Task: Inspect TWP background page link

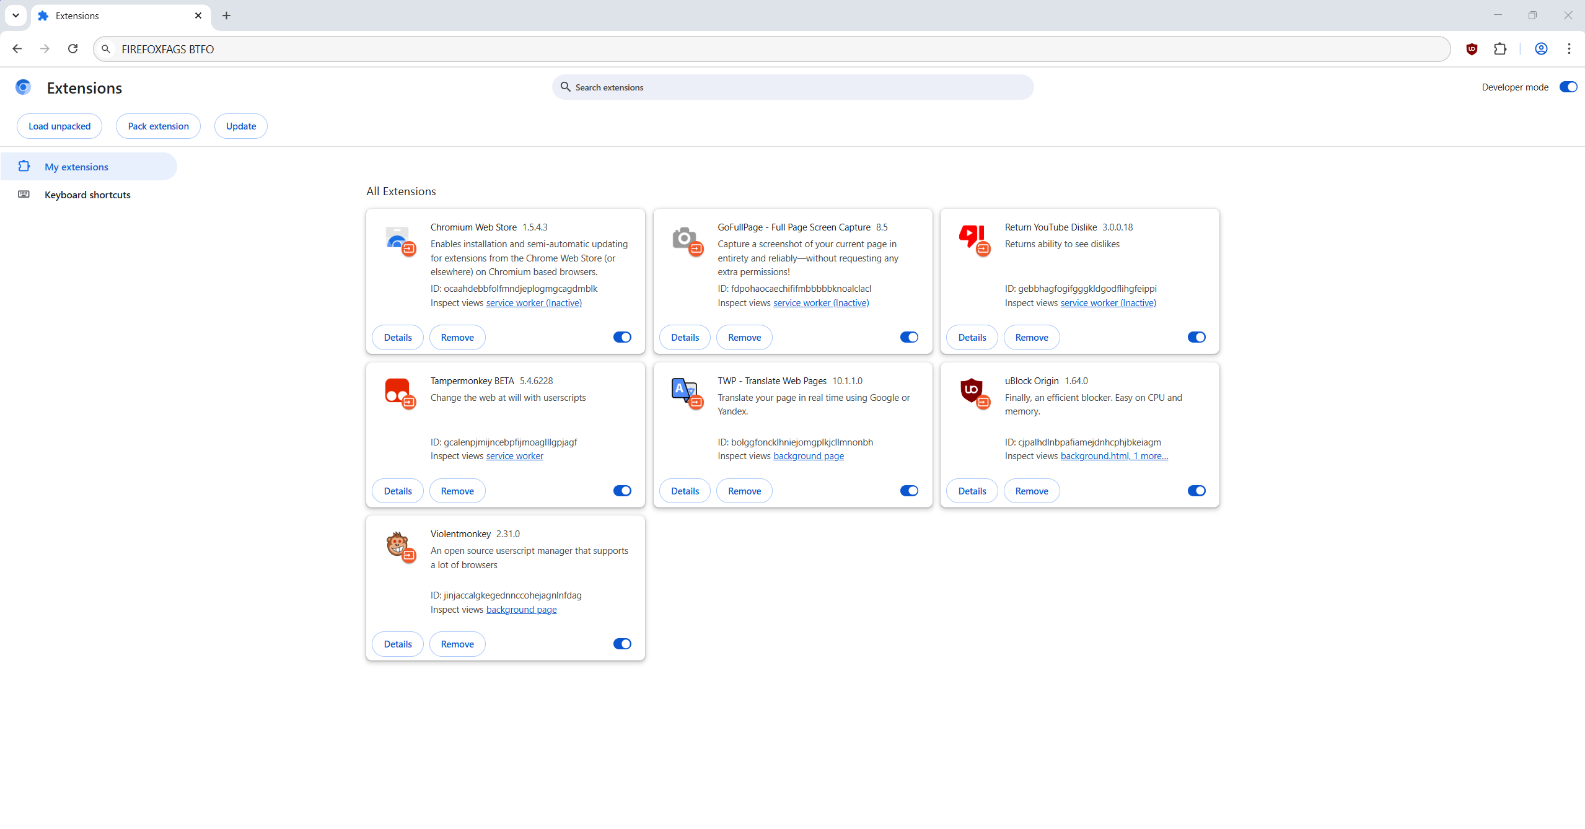Action: tap(809, 456)
